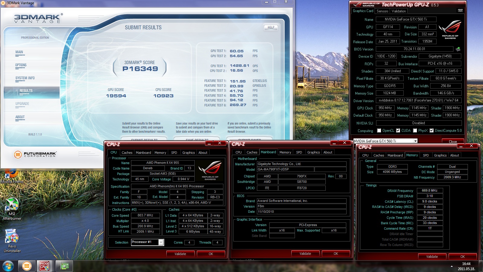Image resolution: width=483 pixels, height=272 pixels.
Task: Open the Windows Start menu
Action: click(x=8, y=266)
